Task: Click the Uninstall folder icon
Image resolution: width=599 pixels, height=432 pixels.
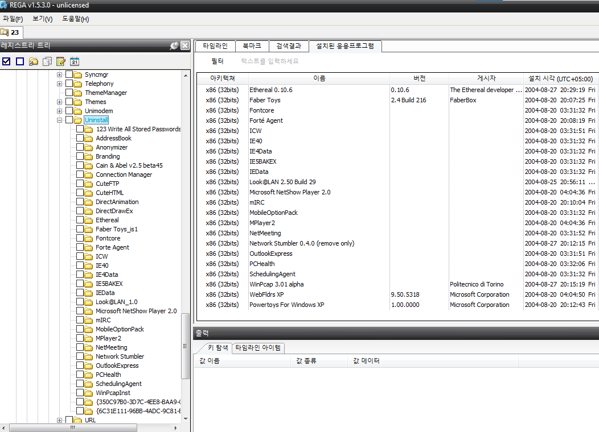Action: [x=78, y=120]
